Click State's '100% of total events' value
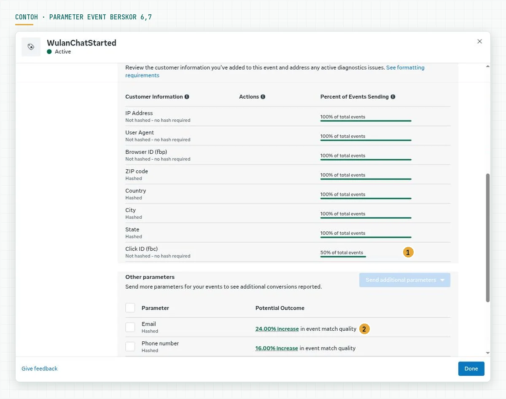The image size is (506, 399). point(343,233)
